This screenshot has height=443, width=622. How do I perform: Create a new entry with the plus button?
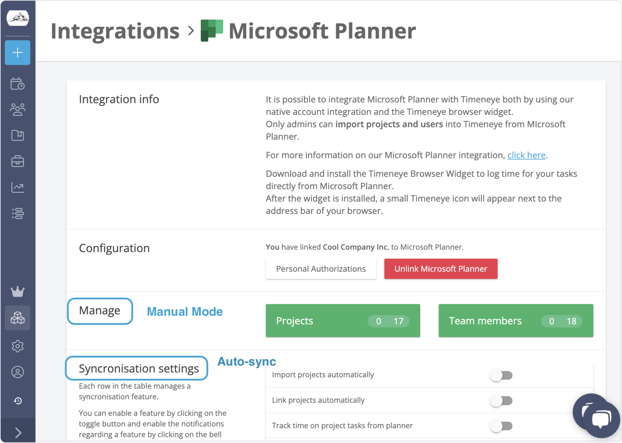[x=17, y=52]
